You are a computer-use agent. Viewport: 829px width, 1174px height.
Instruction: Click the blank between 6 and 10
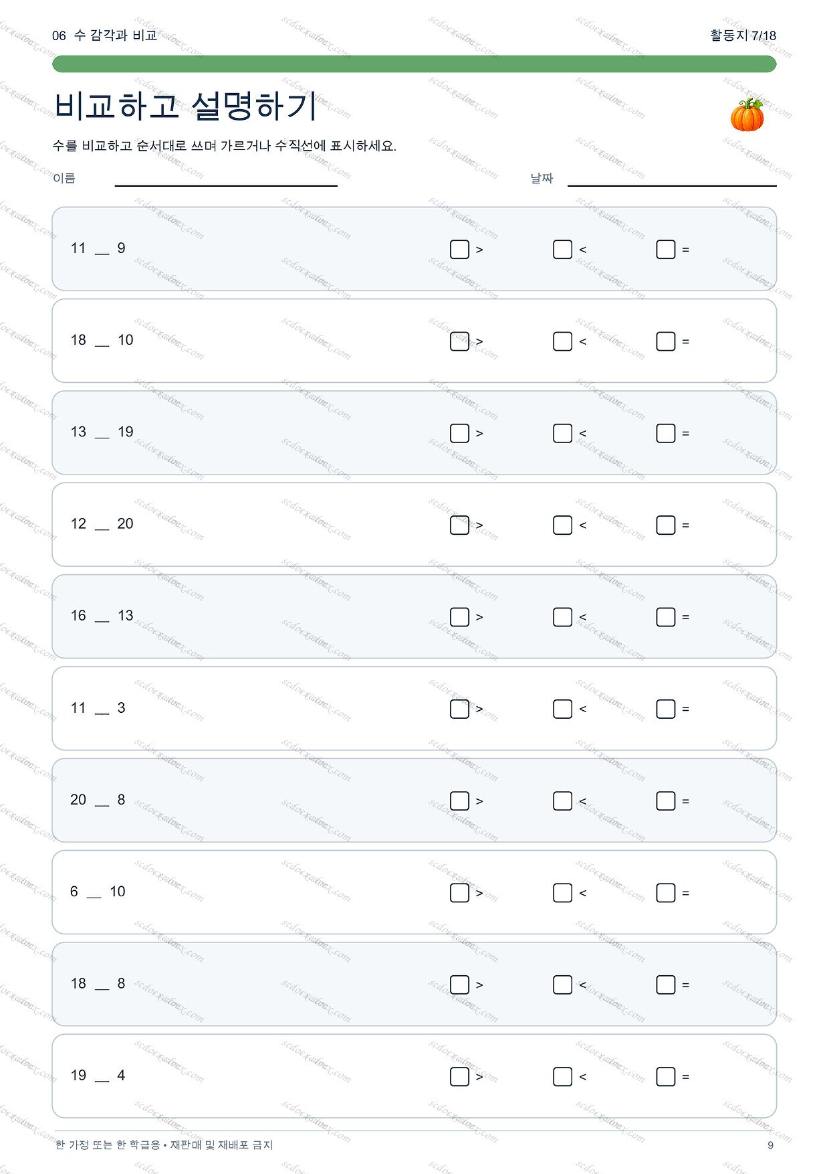[x=94, y=895]
